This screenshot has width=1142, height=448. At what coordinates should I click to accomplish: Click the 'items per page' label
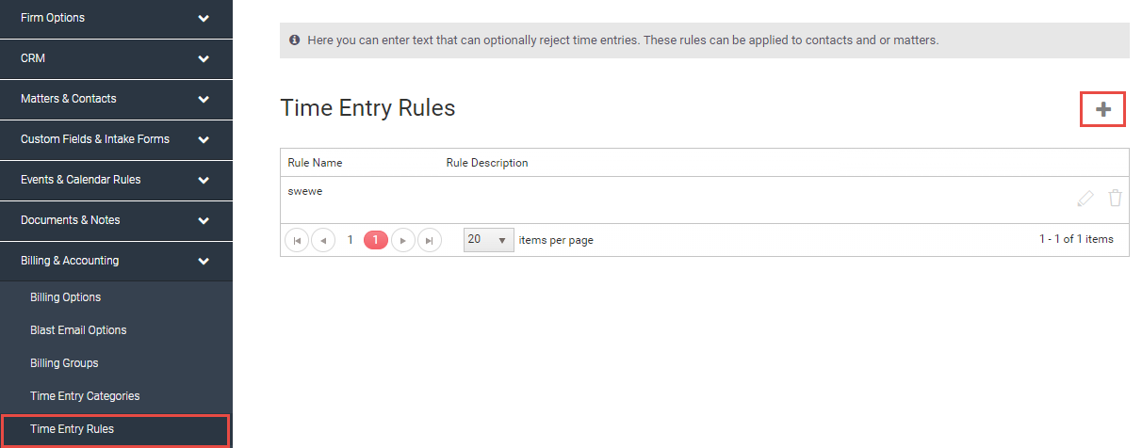(556, 240)
